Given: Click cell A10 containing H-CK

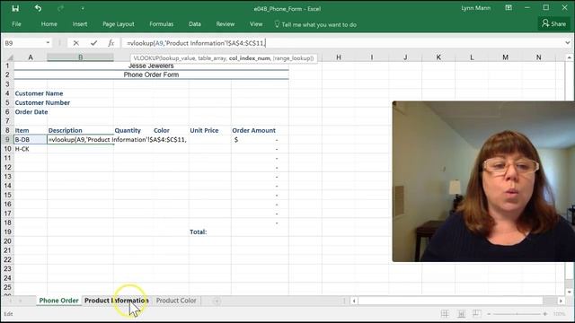Looking at the screenshot, I should pyautogui.click(x=31, y=149).
